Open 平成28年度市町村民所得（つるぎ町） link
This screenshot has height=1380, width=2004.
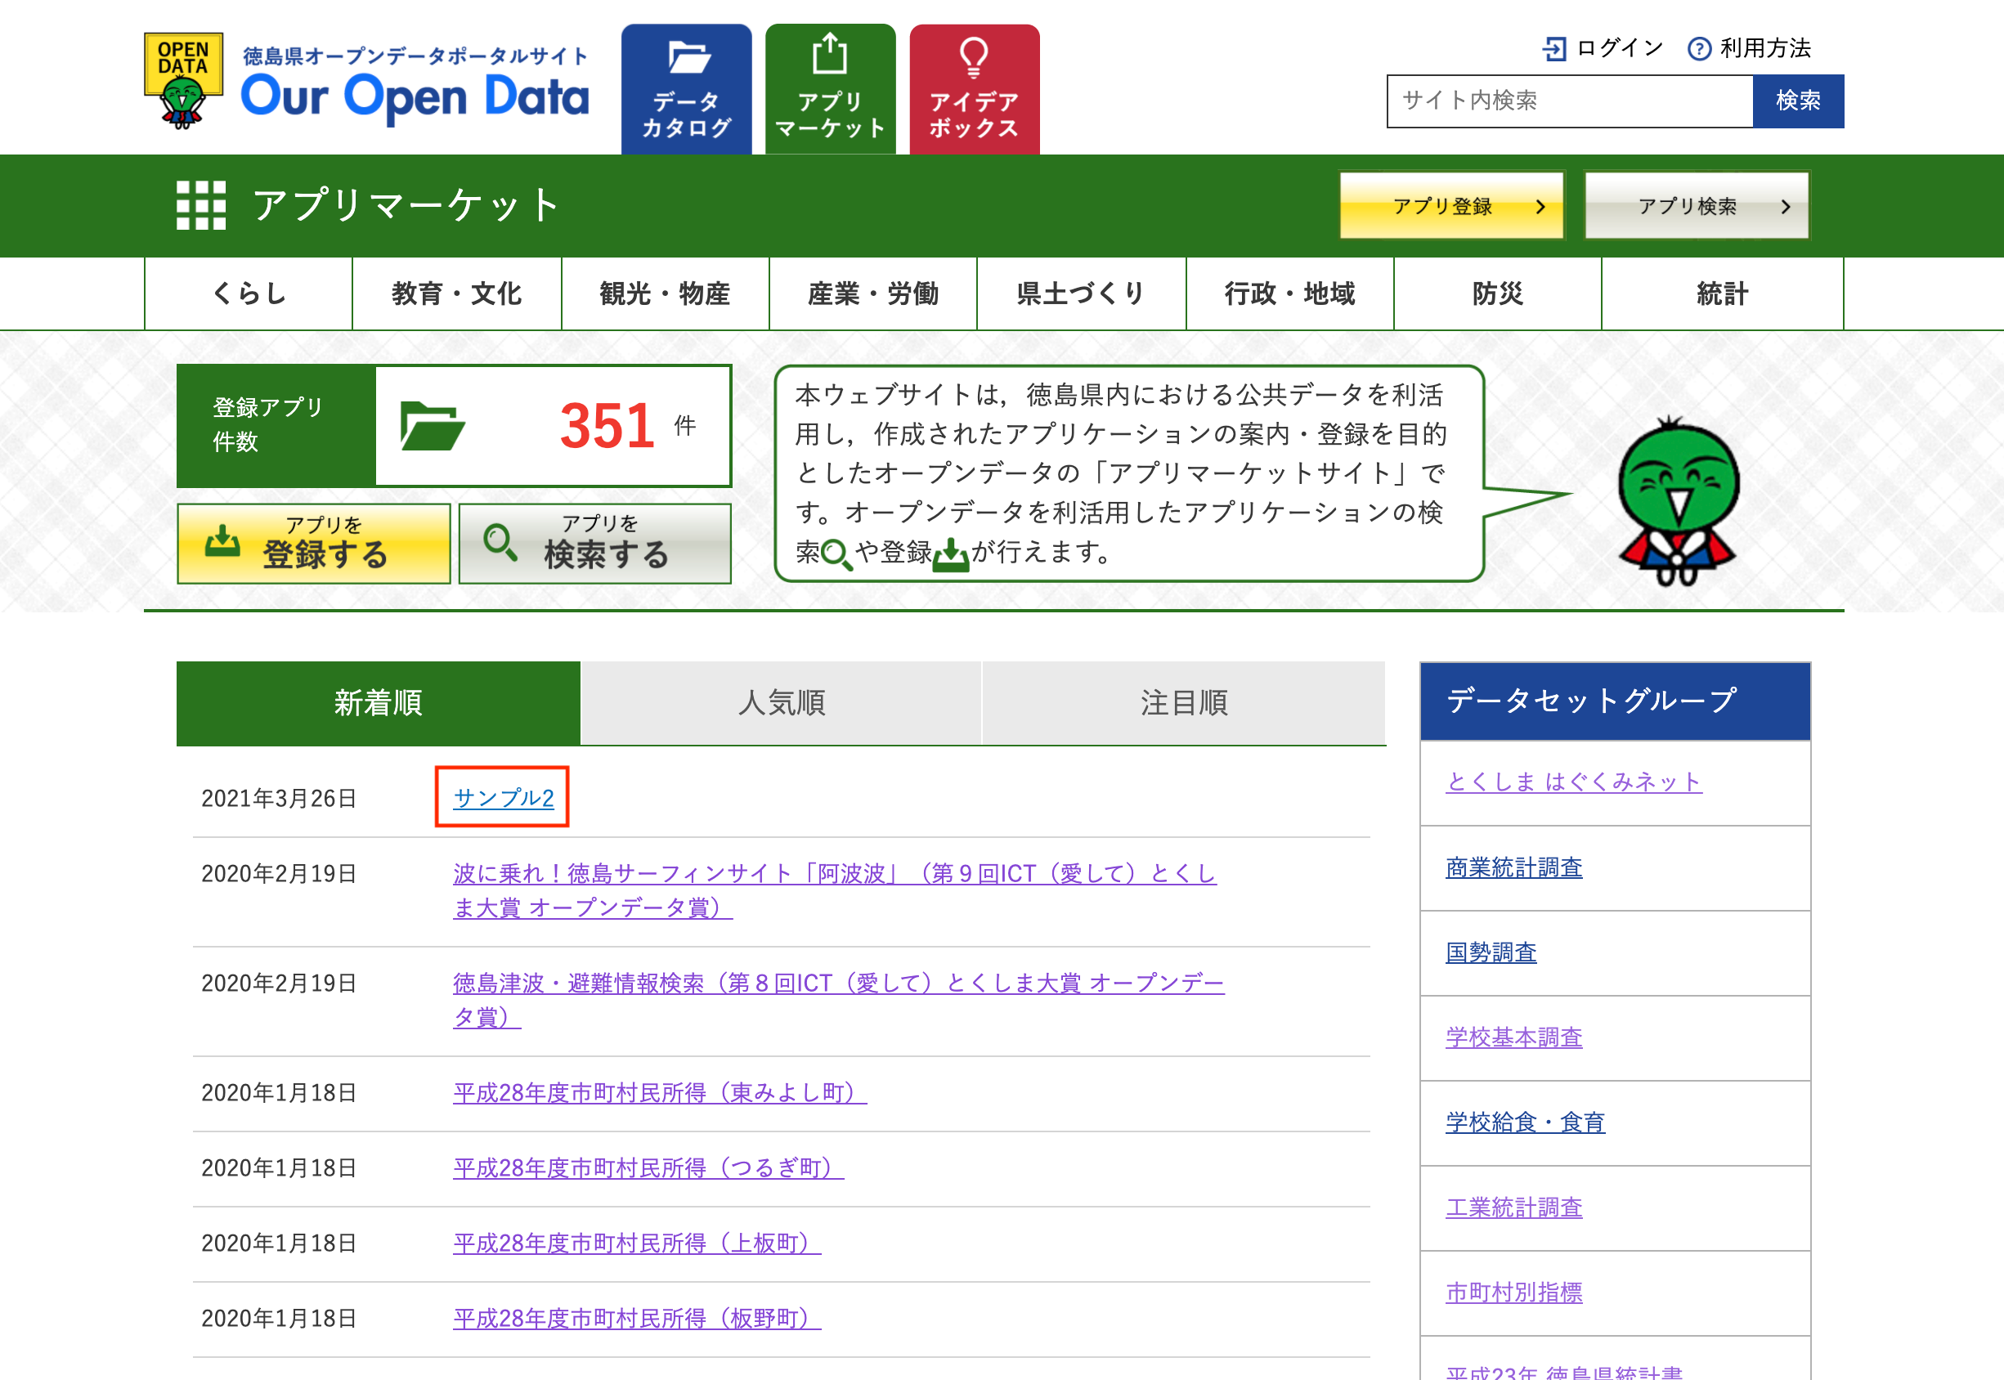[648, 1168]
